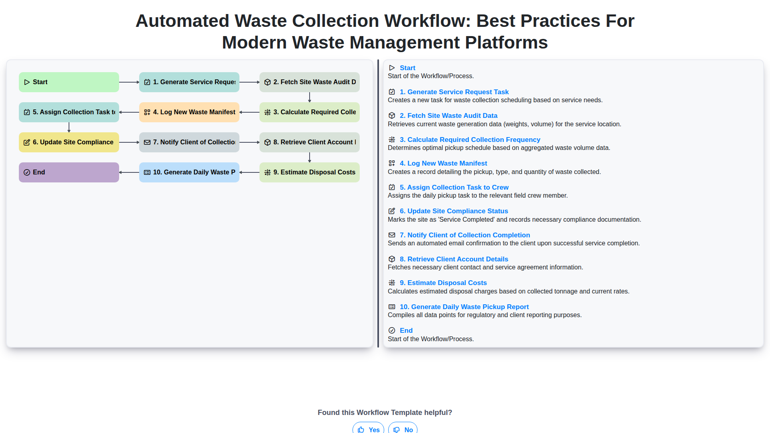The image size is (770, 433).
Task: Open the 8. Retrieve Client Account Details link
Action: tap(454, 259)
